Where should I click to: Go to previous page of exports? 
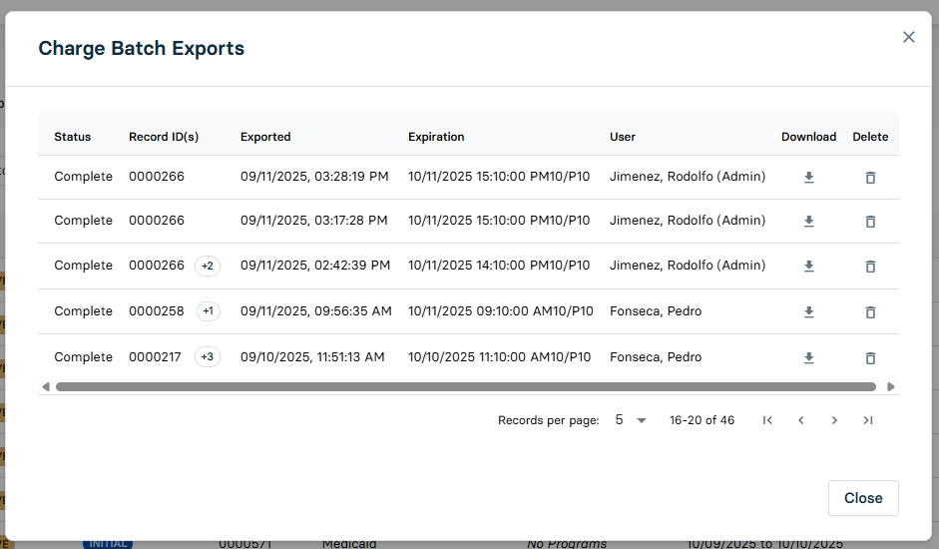click(x=800, y=420)
